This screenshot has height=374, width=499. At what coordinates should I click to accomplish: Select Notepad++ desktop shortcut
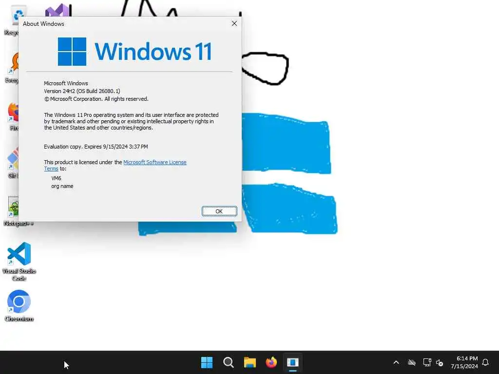(12, 211)
